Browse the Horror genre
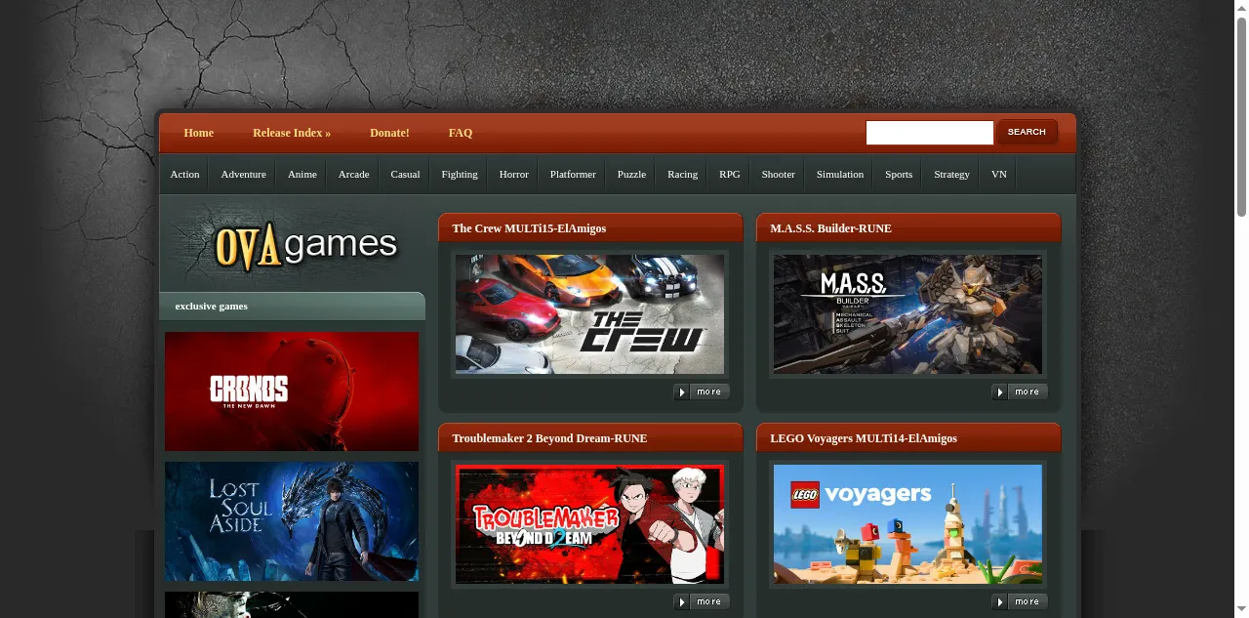Viewport: 1249px width, 618px height. [513, 174]
